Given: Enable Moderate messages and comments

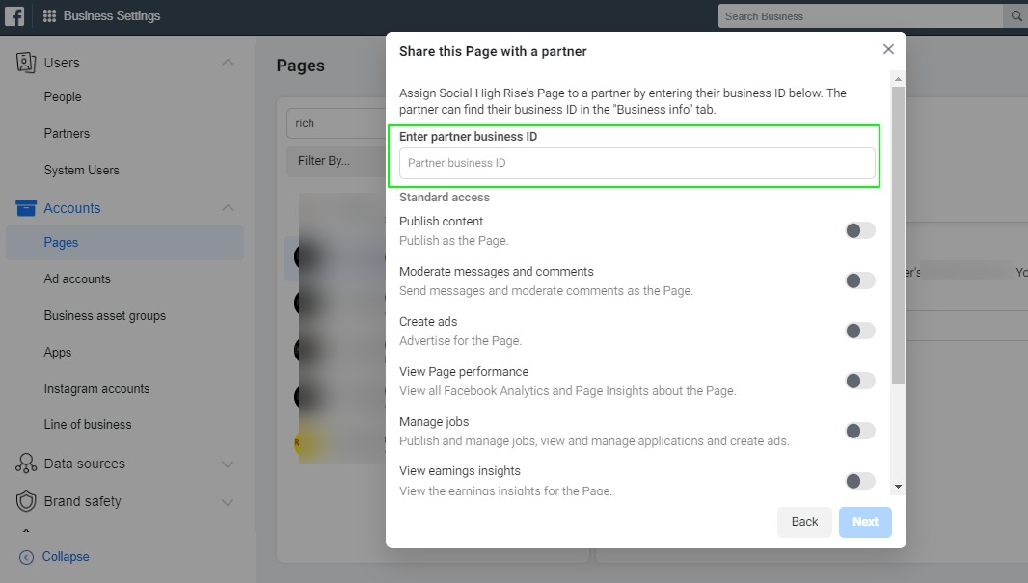Looking at the screenshot, I should (860, 280).
